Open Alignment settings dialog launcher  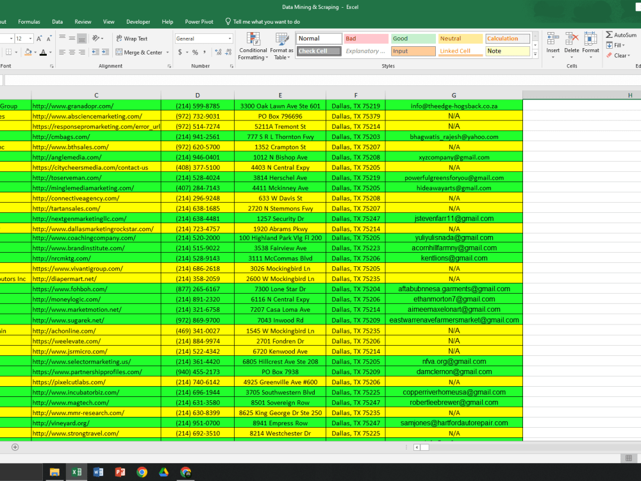[169, 66]
